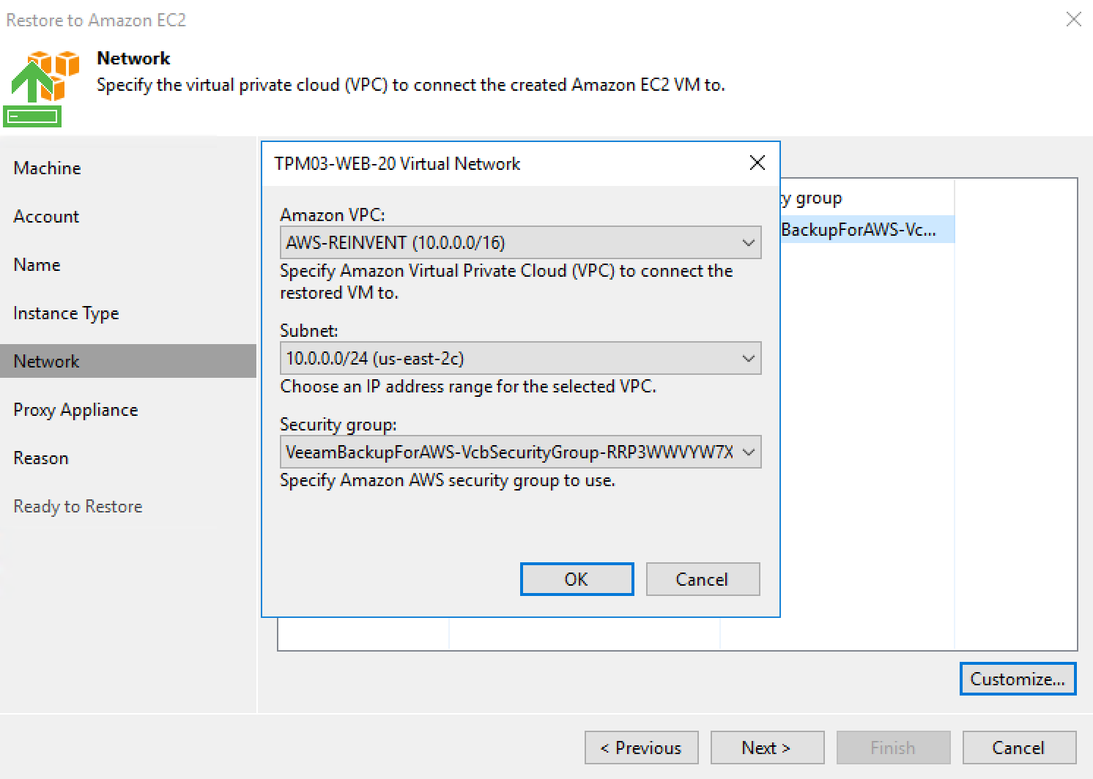Click the Customize... button
The image size is (1093, 779).
pos(1018,679)
